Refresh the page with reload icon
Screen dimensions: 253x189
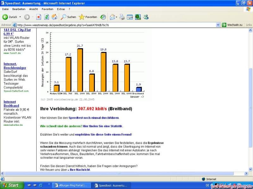click(x=46, y=17)
